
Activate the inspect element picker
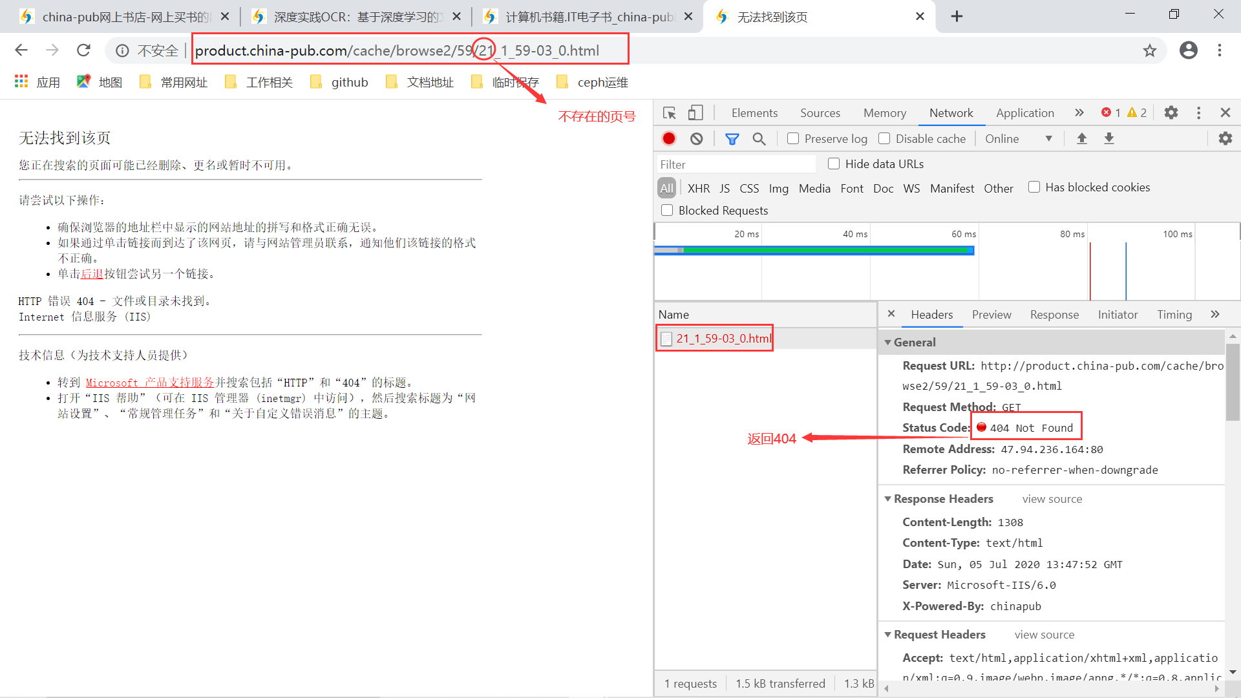670,113
